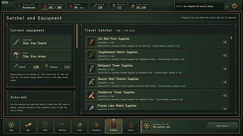Open the Map tab

(28, 126)
